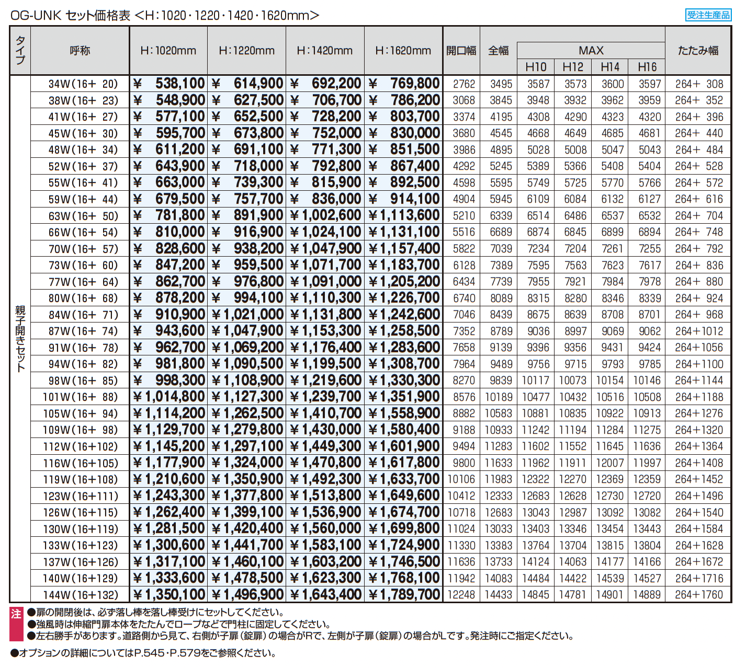The height and width of the screenshot is (668, 746).
Task: Select row name 52W(16+ 37)
Action: [83, 166]
